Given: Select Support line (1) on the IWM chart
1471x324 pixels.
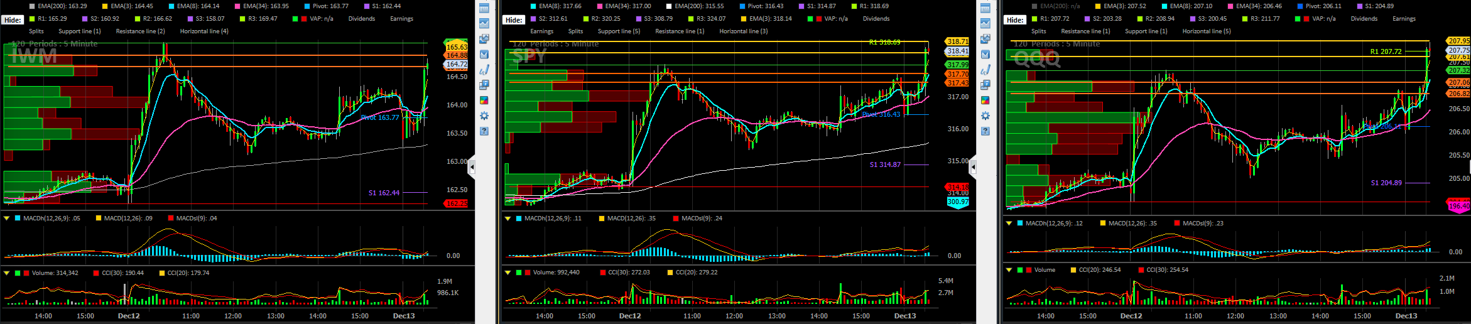Looking at the screenshot, I should (x=79, y=31).
